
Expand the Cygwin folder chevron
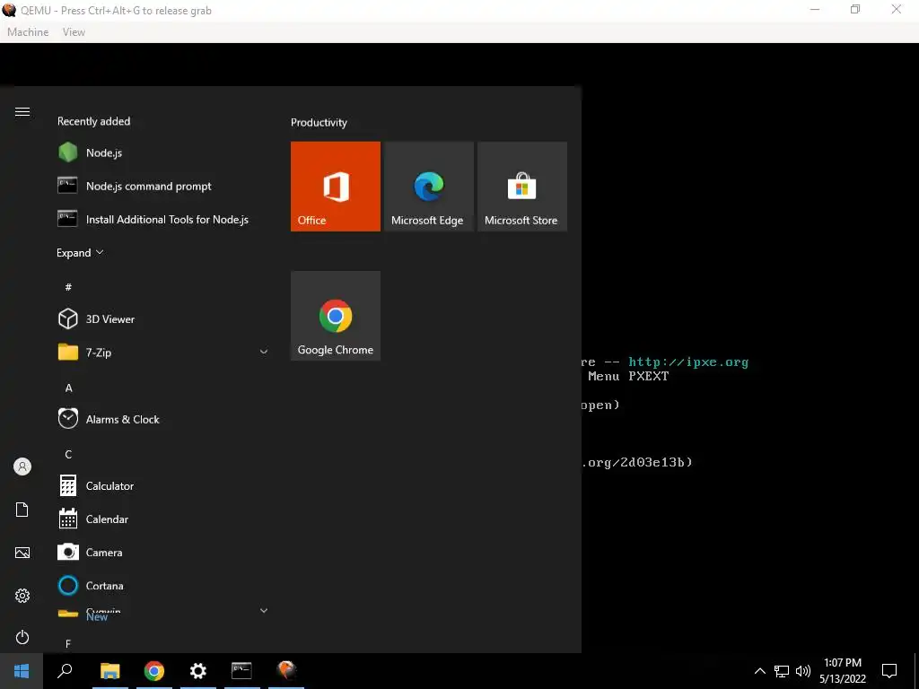pyautogui.click(x=264, y=611)
